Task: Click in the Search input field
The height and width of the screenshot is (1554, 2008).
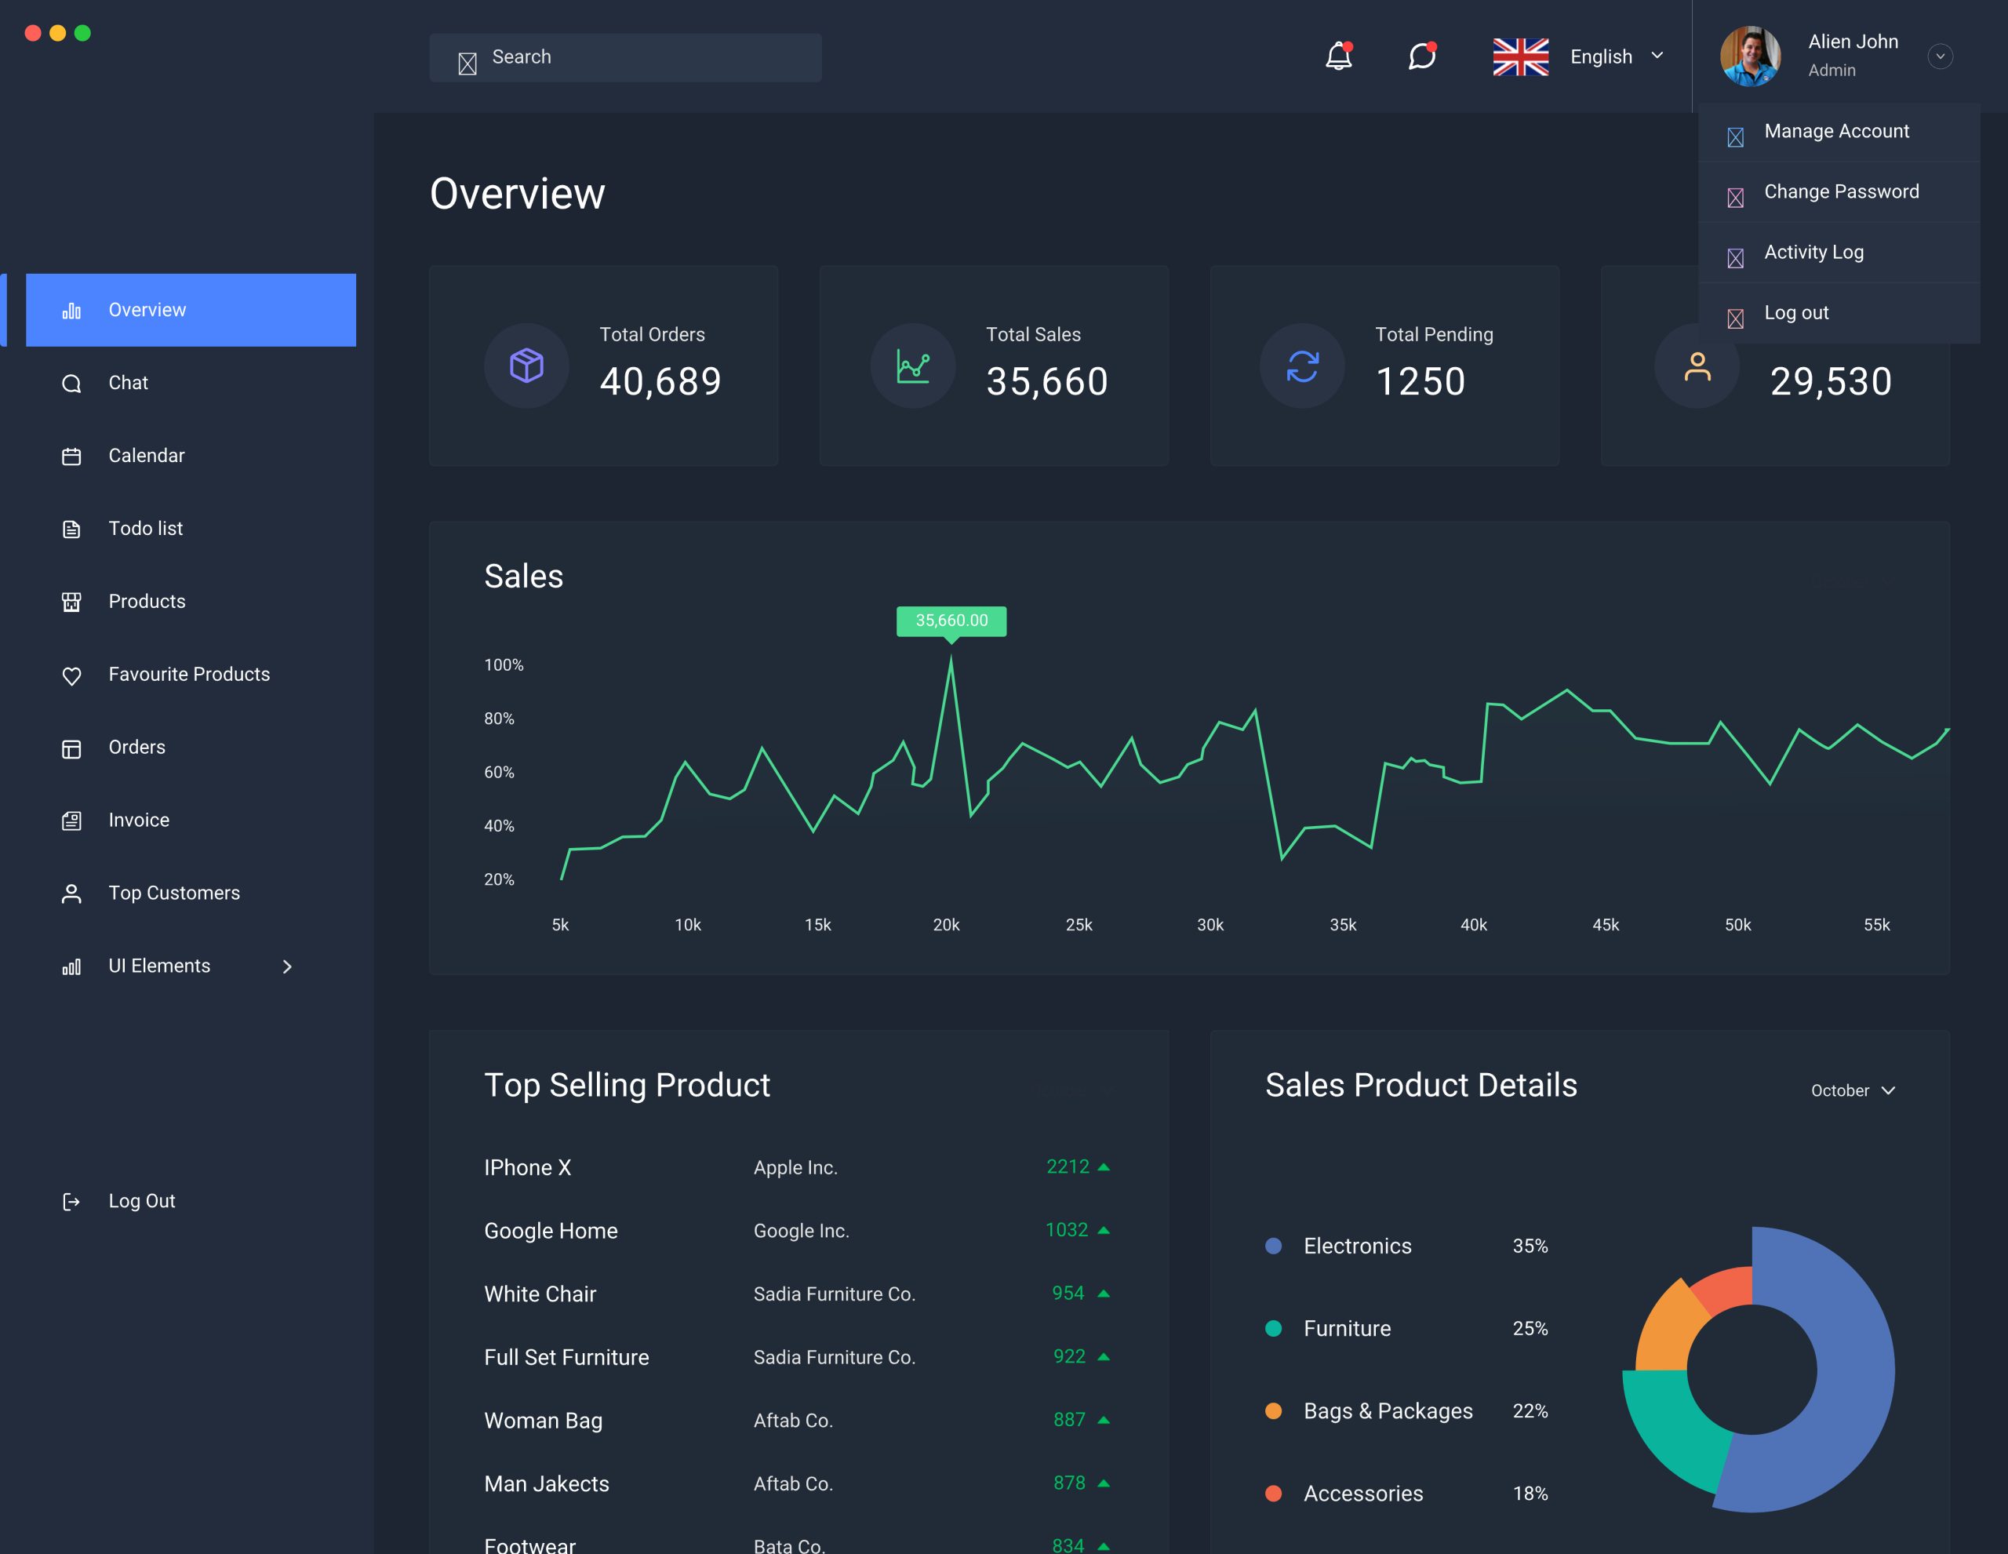Action: point(625,57)
